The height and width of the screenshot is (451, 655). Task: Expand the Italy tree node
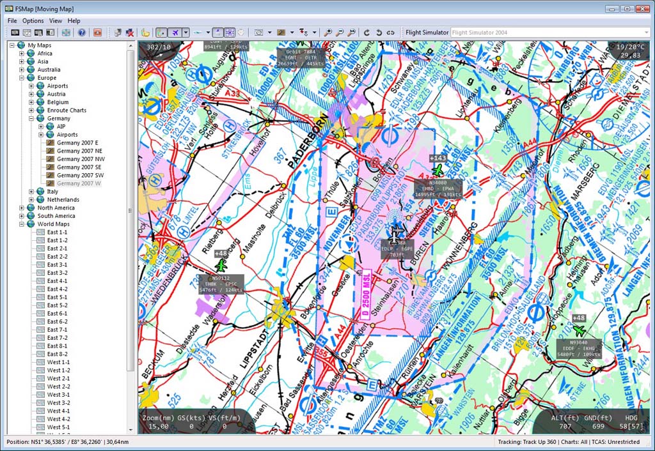tap(31, 192)
